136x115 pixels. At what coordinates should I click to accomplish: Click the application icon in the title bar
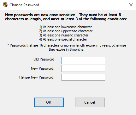pyautogui.click(x=5, y=5)
